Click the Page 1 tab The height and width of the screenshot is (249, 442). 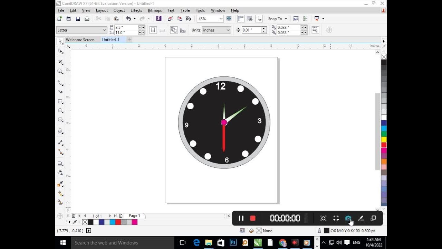134,215
